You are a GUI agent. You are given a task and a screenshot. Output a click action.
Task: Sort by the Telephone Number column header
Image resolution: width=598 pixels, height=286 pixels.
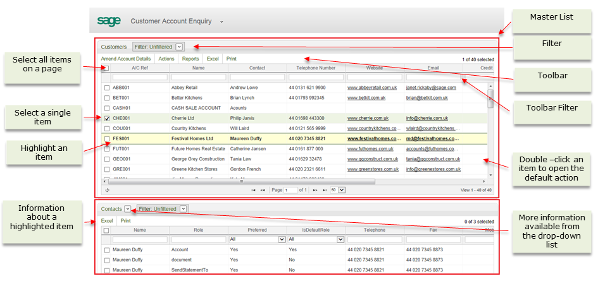click(316, 68)
